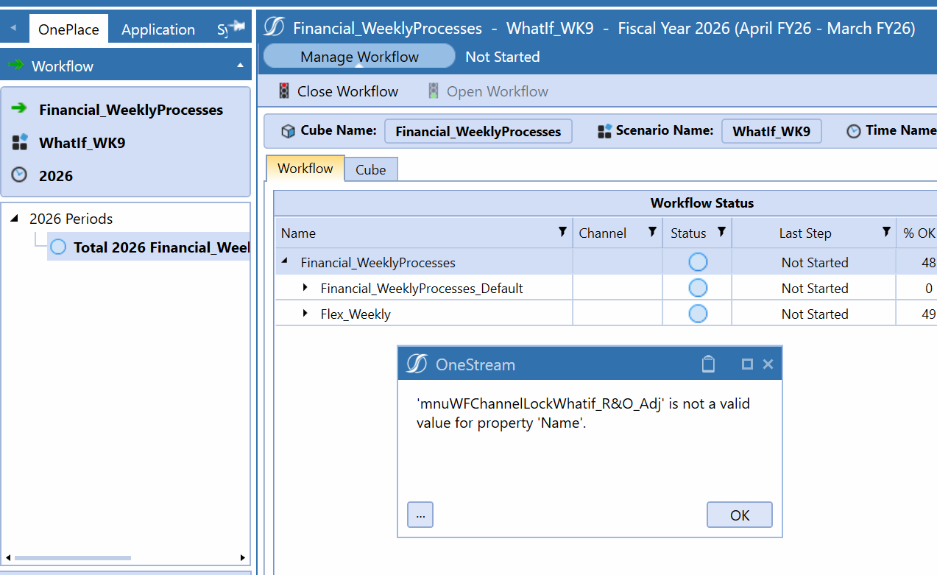The width and height of the screenshot is (937, 575).
Task: Click the cube icon next to Cube Name
Action: tap(287, 131)
